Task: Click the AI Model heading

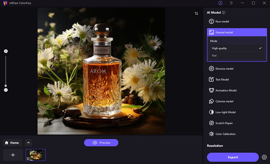Action: coord(214,12)
